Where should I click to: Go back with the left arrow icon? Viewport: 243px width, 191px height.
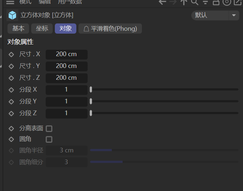coord(162,2)
